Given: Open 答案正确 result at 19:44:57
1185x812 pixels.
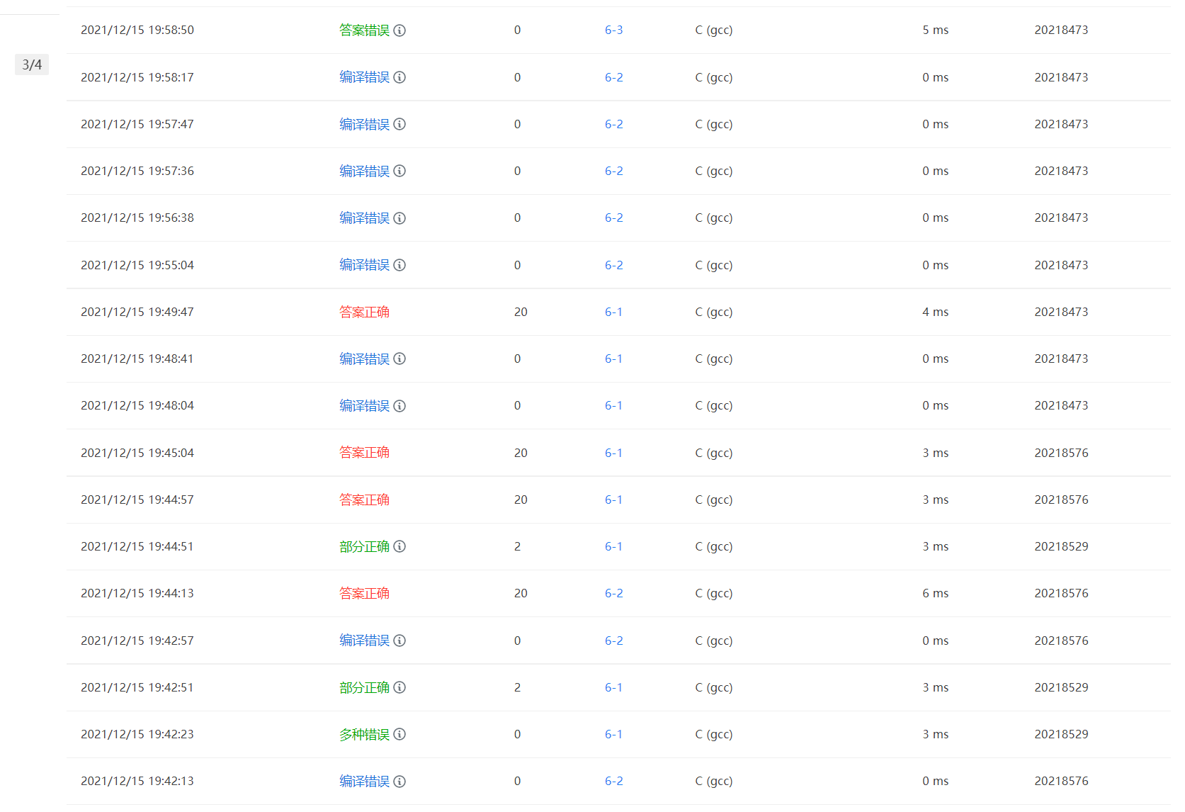Looking at the screenshot, I should click(x=364, y=500).
